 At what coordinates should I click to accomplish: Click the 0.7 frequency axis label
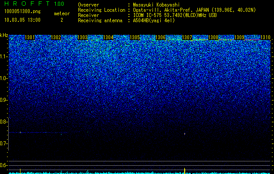pyautogui.click(x=3, y=144)
